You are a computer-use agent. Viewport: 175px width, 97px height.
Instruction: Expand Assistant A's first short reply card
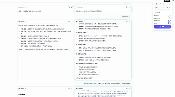pos(72,7)
